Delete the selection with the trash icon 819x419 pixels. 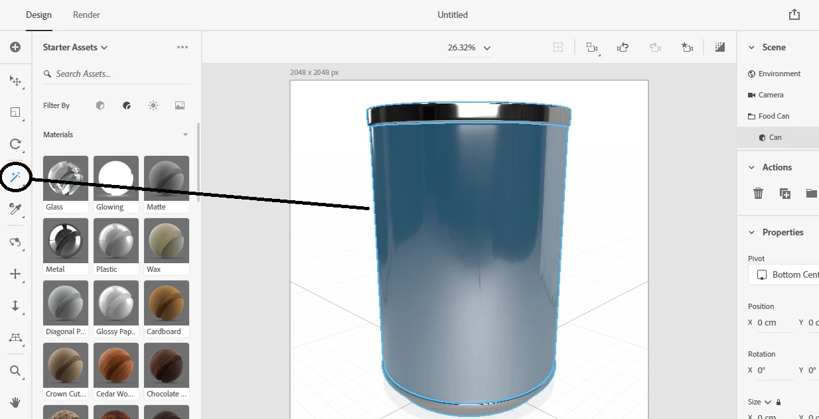coord(758,193)
